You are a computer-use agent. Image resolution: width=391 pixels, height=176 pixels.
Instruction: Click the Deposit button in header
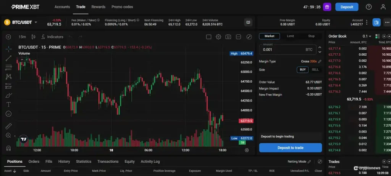click(x=347, y=7)
